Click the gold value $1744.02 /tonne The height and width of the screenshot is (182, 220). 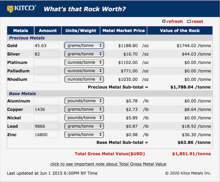point(194,46)
